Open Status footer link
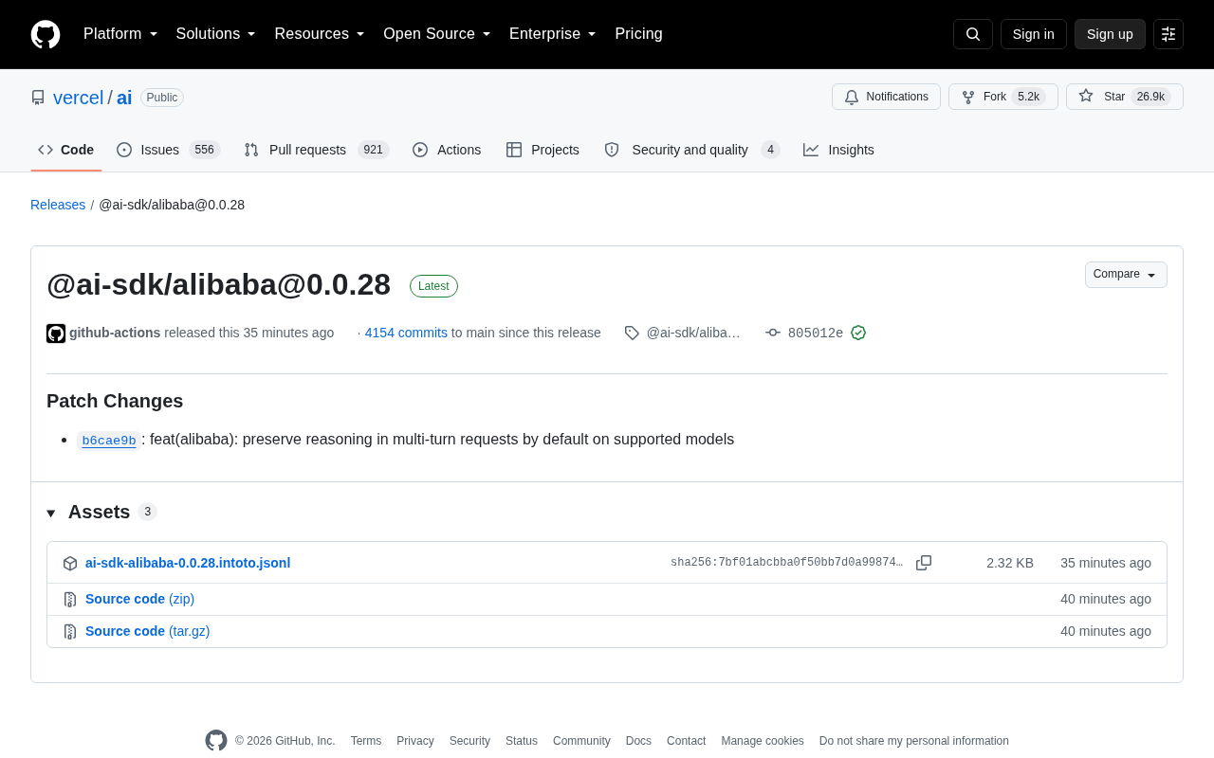1214x758 pixels. 522,741
